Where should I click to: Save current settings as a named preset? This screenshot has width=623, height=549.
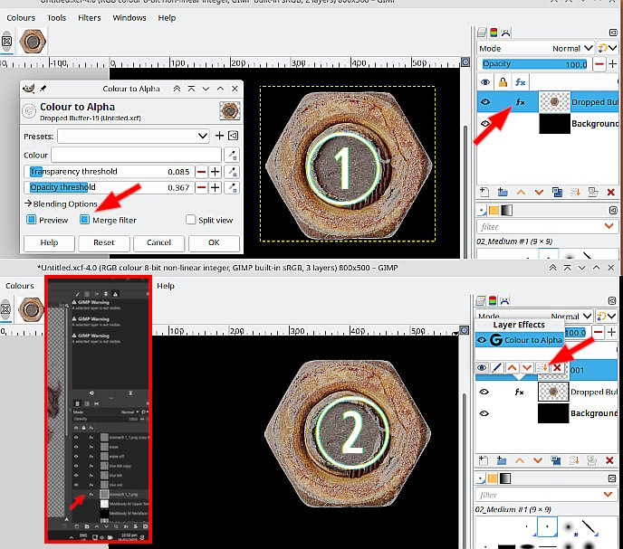(219, 136)
